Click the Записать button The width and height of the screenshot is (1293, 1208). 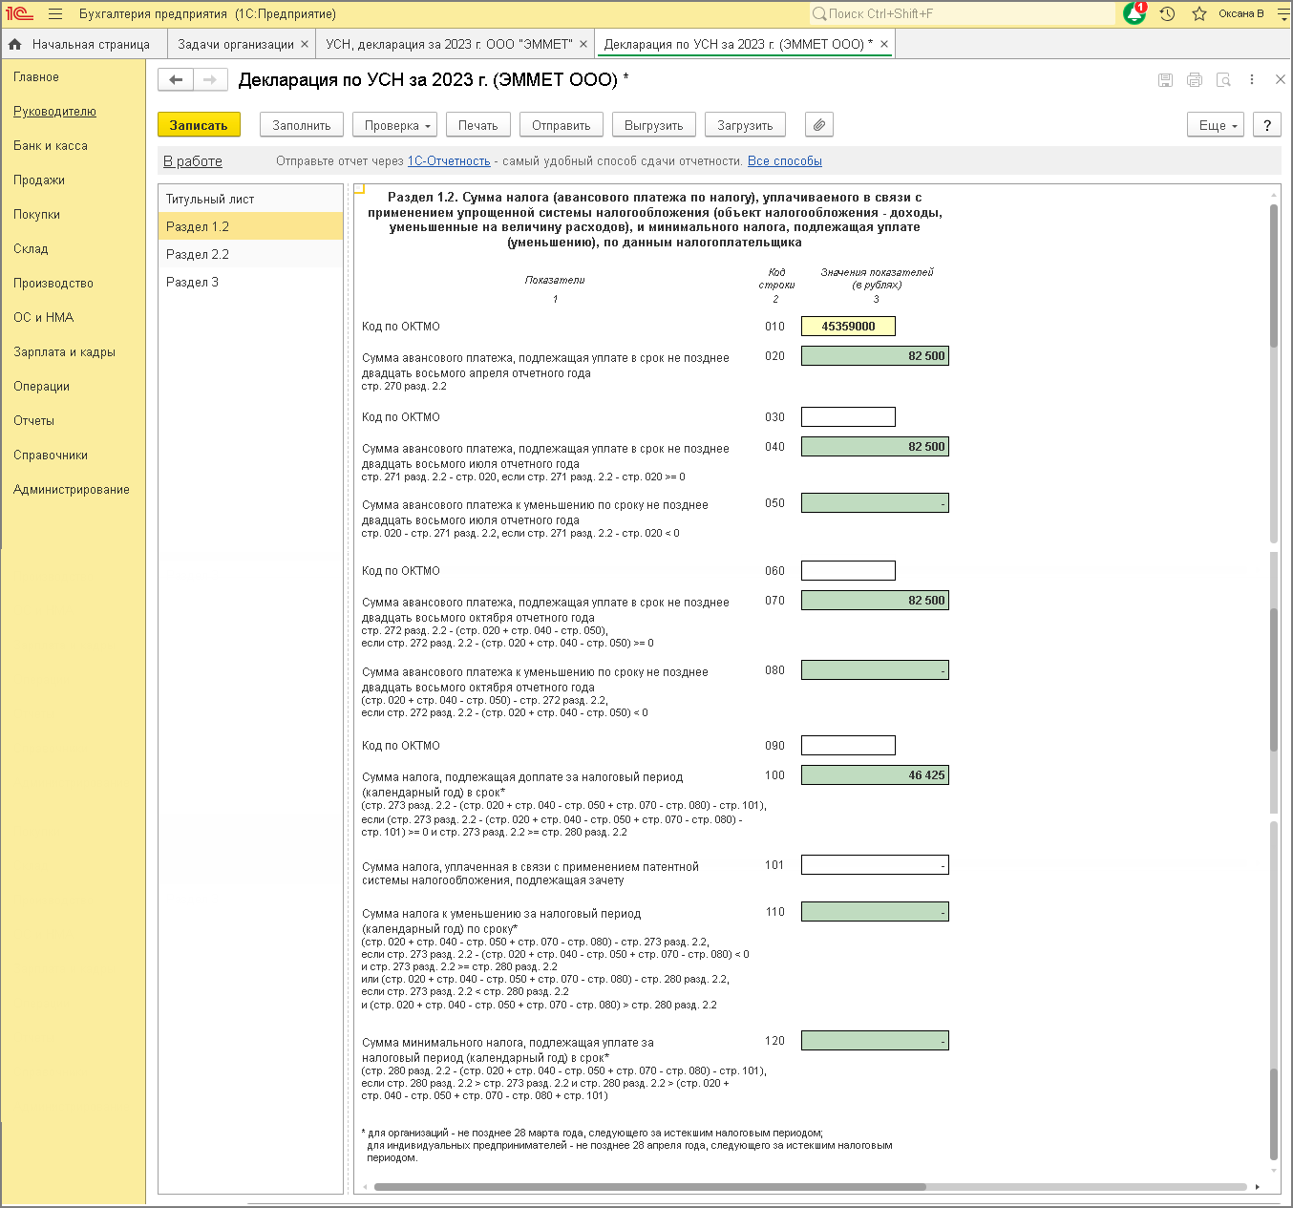[x=199, y=125]
